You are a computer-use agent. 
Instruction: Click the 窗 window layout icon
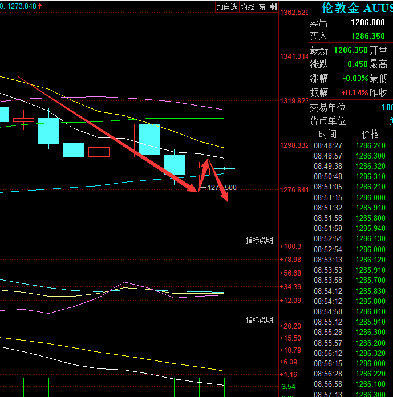click(x=262, y=7)
